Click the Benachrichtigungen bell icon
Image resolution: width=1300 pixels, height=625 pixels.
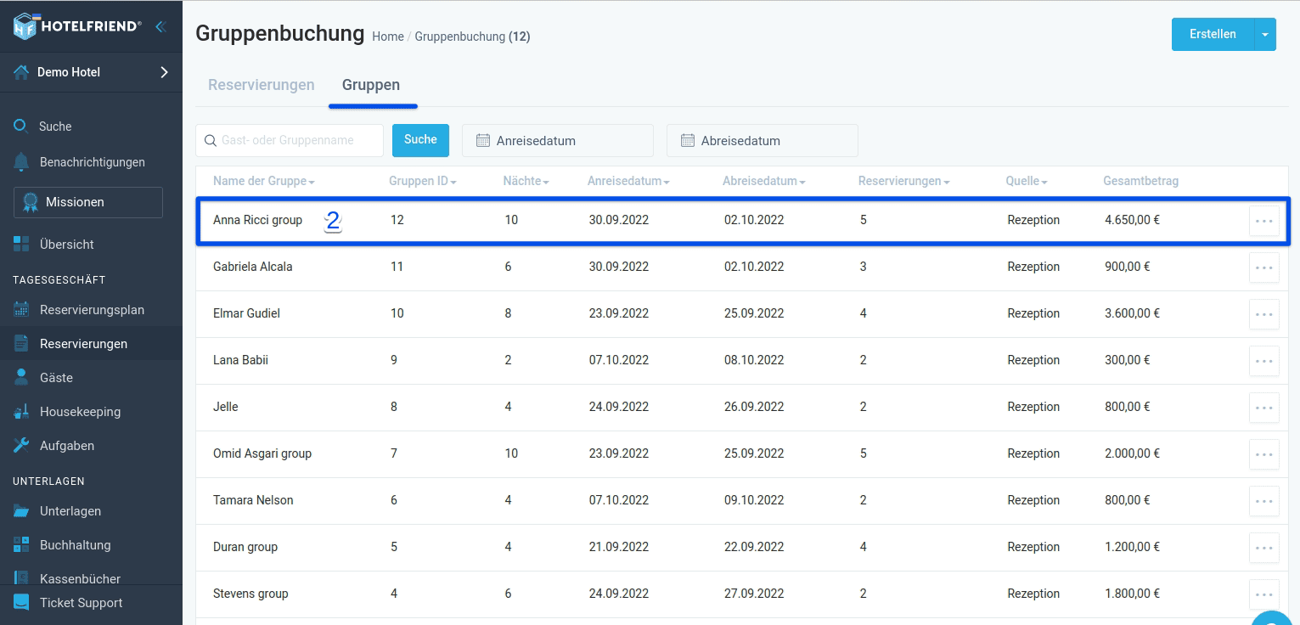tap(21, 162)
